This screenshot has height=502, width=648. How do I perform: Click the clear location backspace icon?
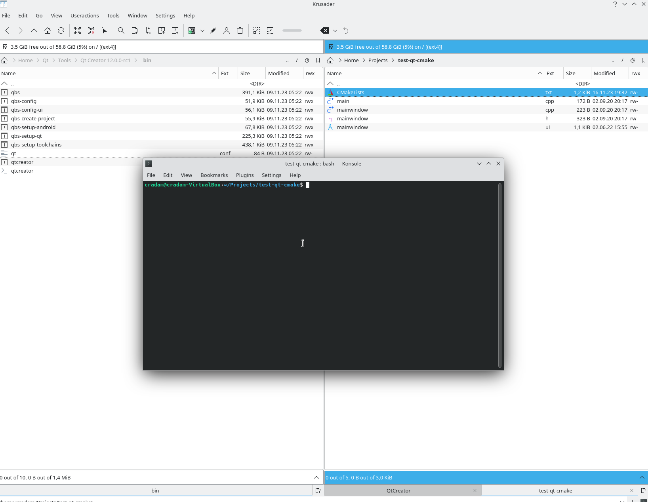pos(324,30)
